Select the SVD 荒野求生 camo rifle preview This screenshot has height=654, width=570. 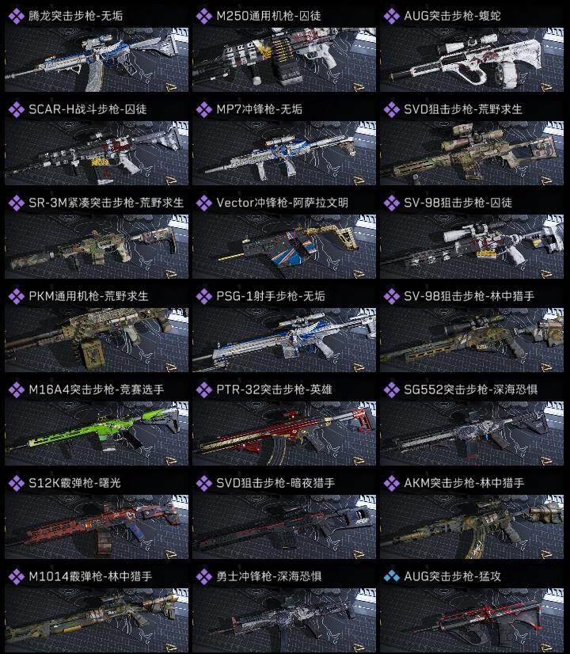(472, 153)
